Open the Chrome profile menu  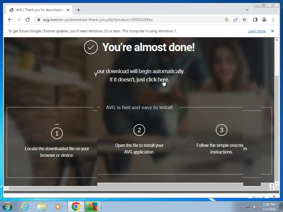(264, 20)
